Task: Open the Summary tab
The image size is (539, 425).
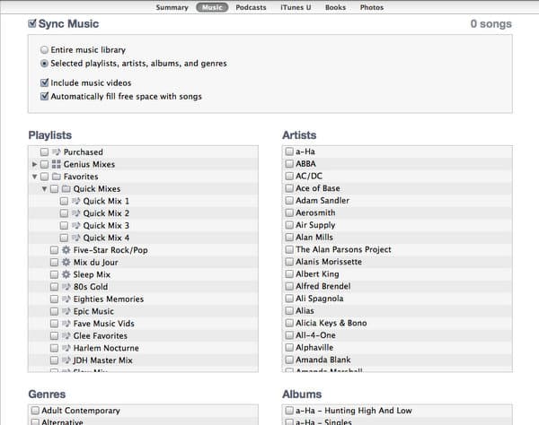Action: coord(172,7)
